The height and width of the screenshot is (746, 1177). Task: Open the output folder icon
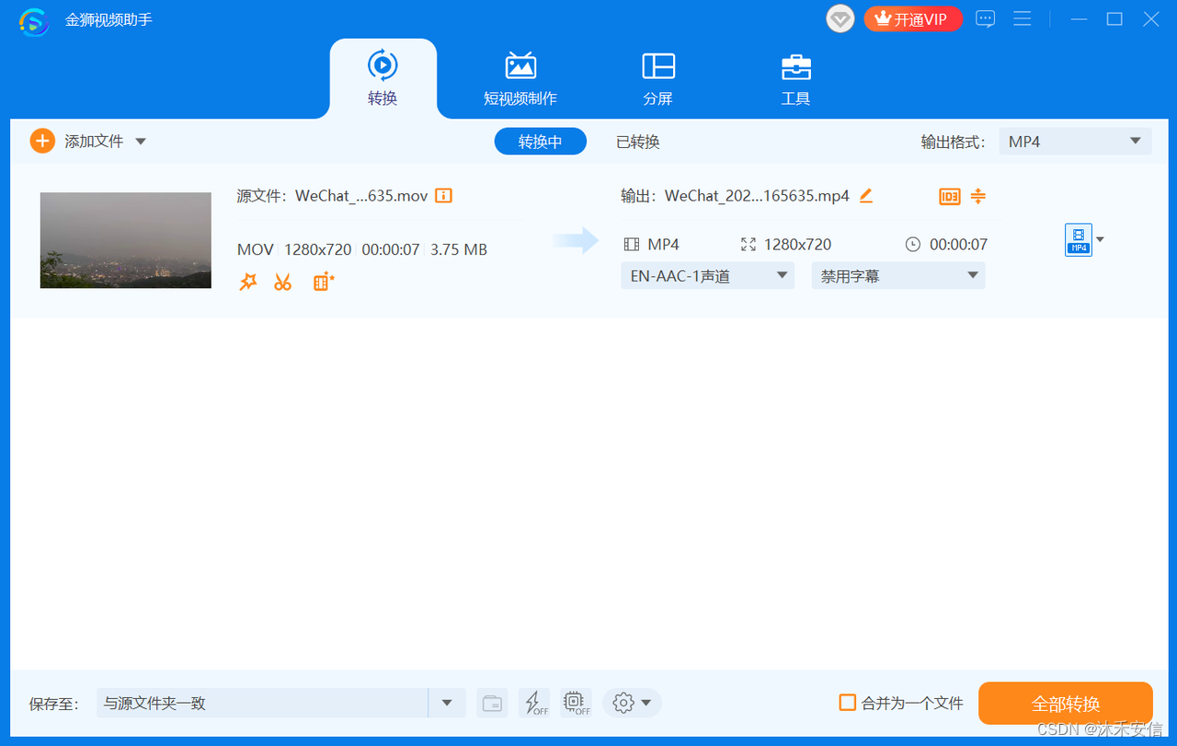pyautogui.click(x=492, y=703)
